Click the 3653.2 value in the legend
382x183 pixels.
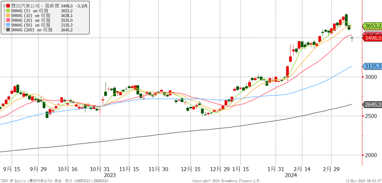pos(67,11)
